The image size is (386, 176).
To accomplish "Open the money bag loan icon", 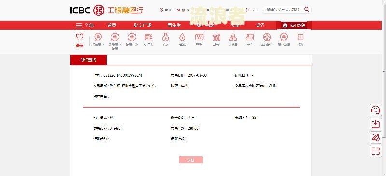I will [165, 37].
